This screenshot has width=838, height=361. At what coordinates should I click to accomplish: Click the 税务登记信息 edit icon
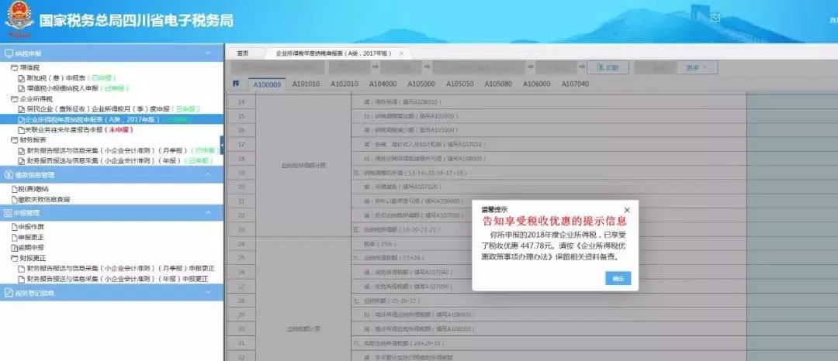point(8,293)
